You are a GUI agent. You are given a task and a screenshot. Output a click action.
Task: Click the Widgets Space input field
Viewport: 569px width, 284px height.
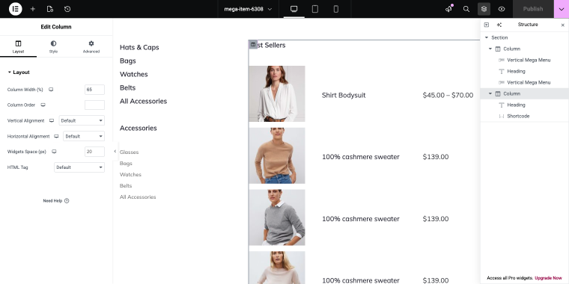pos(94,152)
